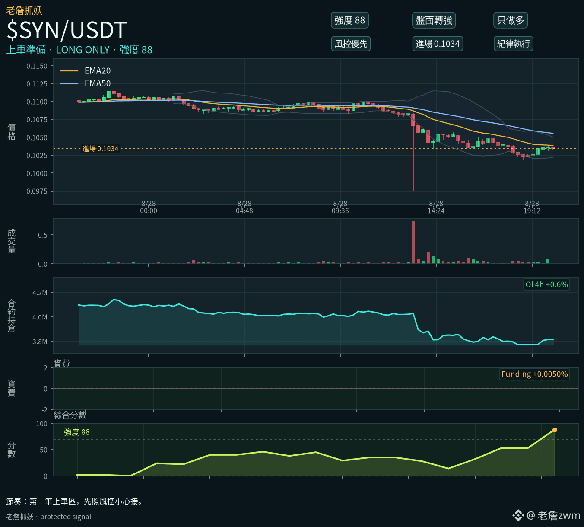Image resolution: width=584 pixels, height=527 pixels.
Task: Click the 綜合分數 panel title
Action: (70, 415)
